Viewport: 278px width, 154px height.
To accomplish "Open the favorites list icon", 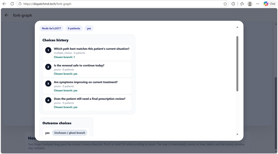I will coord(242,4).
